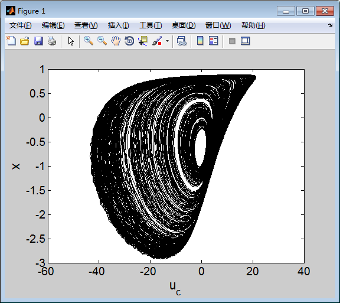This screenshot has width=340, height=303.
Task: Open the 帮助(H) menu
Action: click(x=253, y=25)
